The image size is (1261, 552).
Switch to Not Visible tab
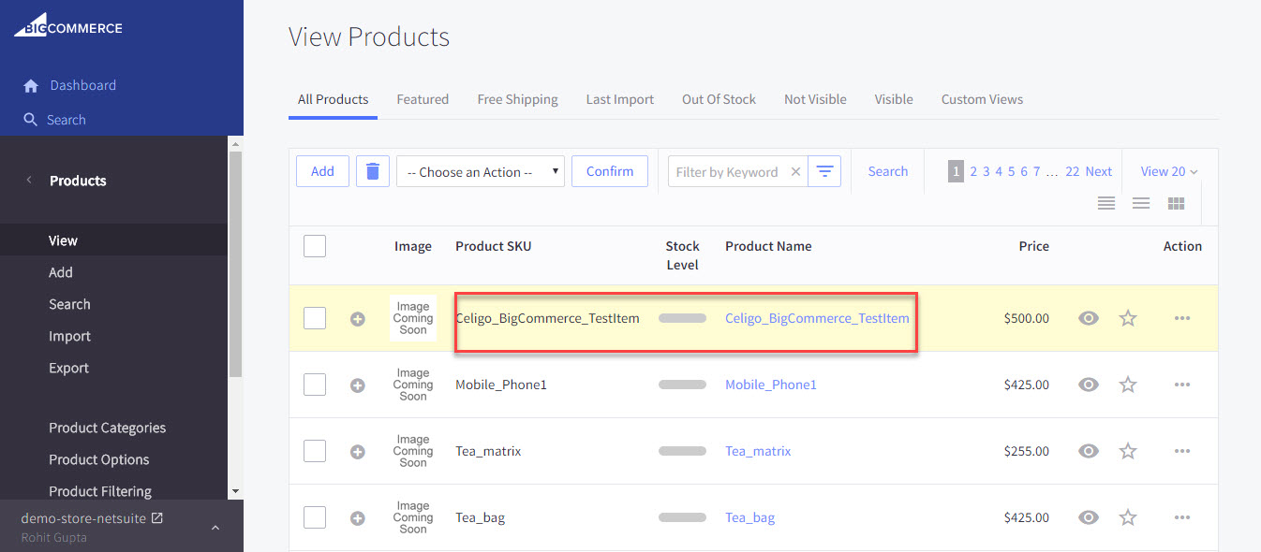tap(815, 99)
